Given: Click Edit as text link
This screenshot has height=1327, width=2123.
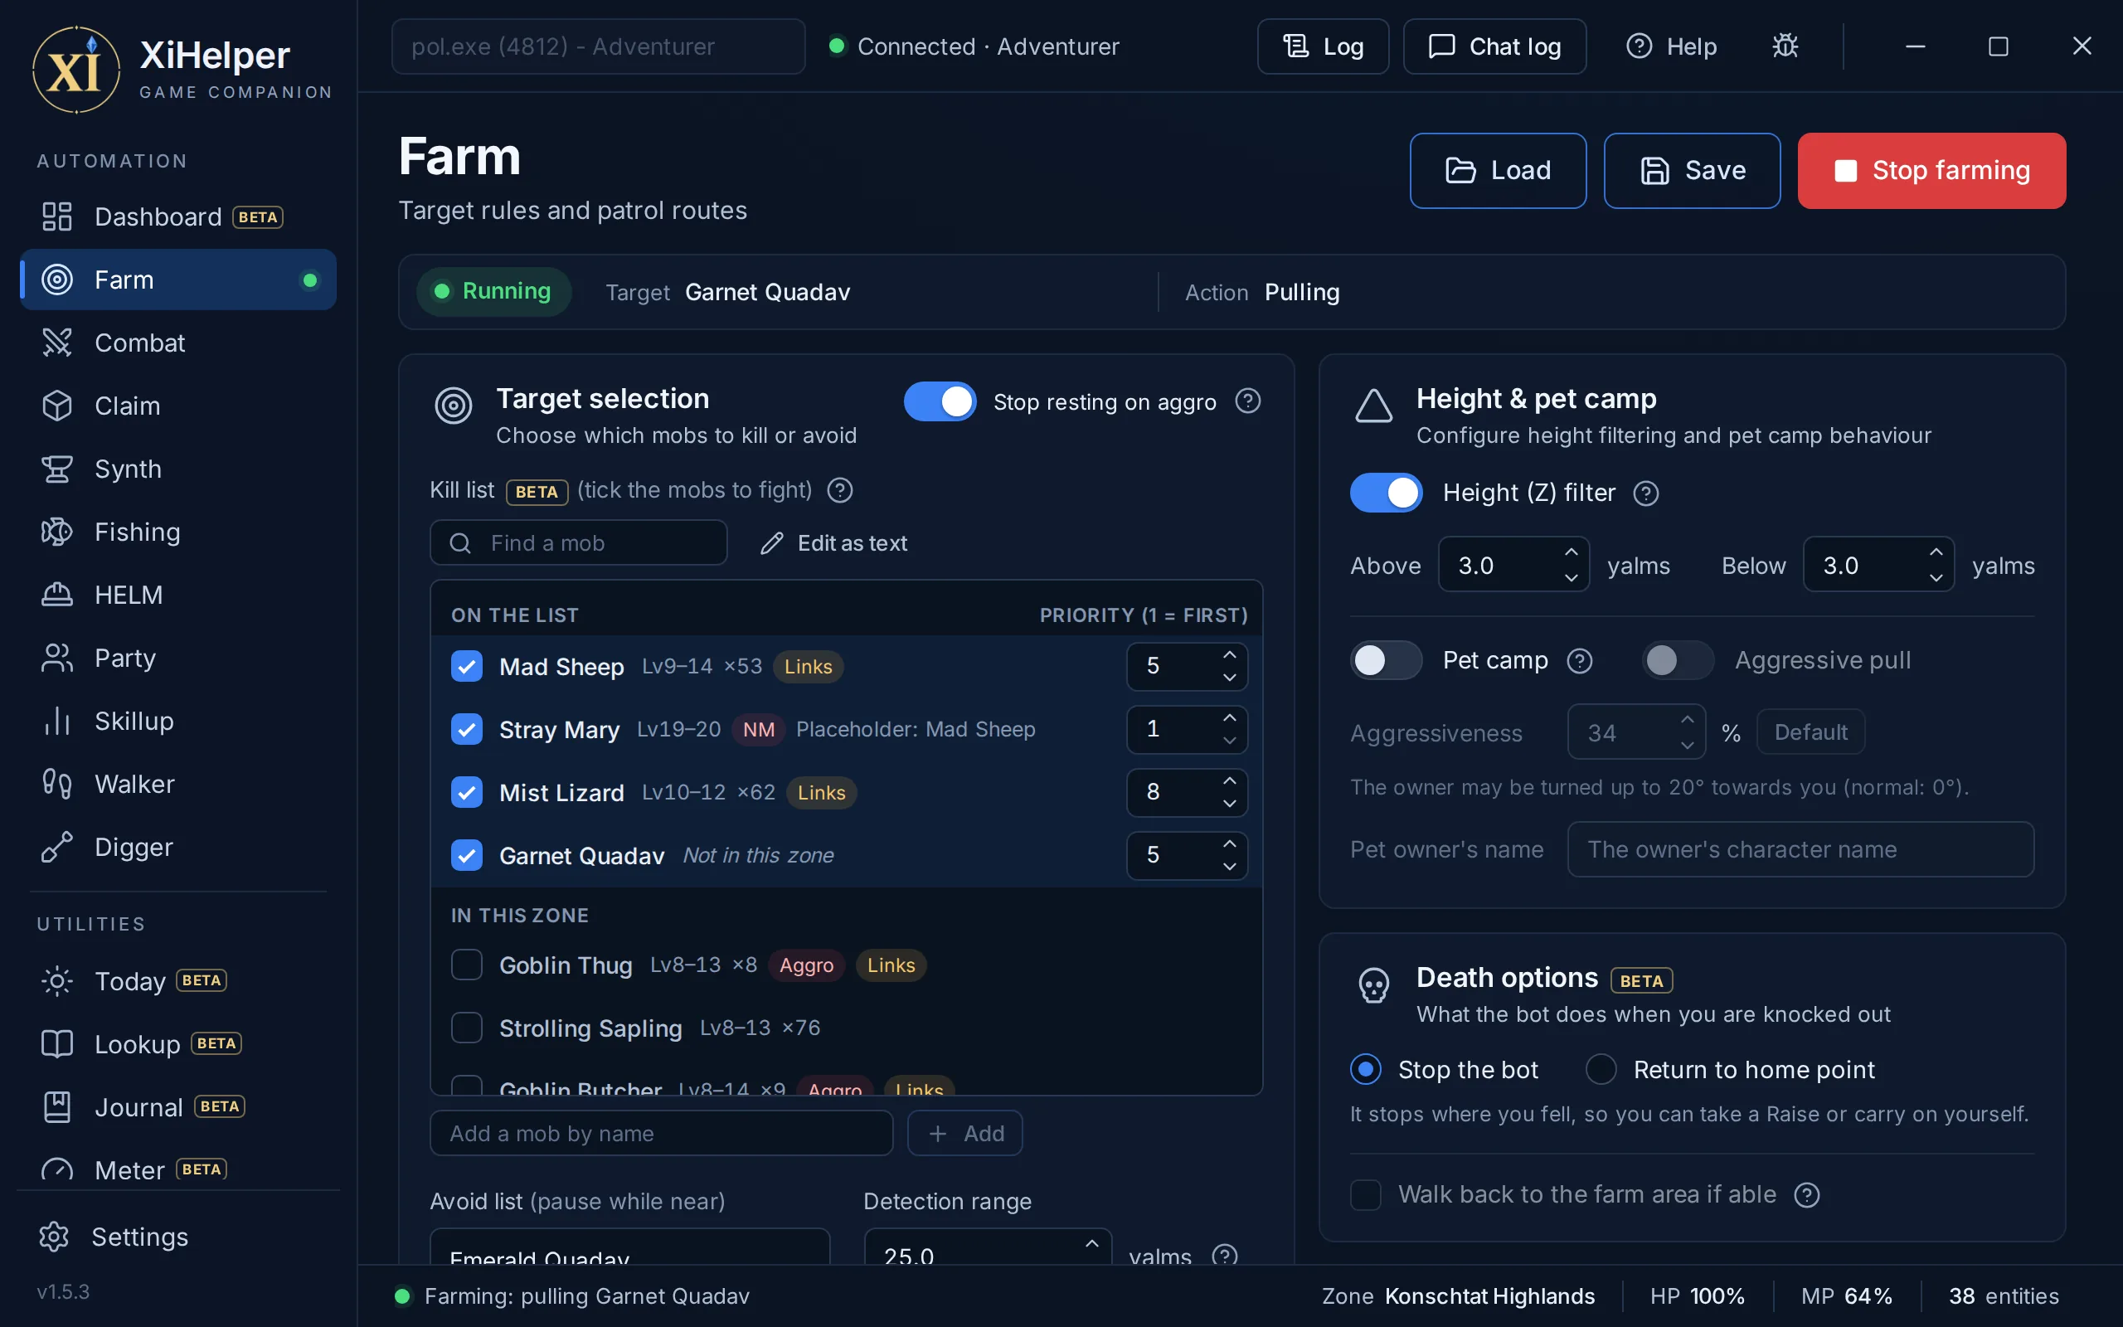Looking at the screenshot, I should (x=833, y=543).
